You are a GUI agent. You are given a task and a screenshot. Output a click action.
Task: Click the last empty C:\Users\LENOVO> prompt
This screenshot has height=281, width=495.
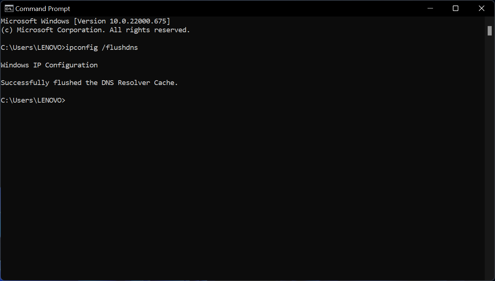click(x=33, y=100)
